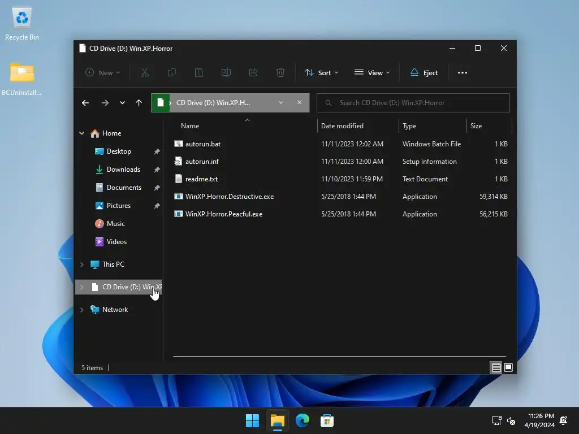Collapse the Home tree node
579x434 pixels.
[x=81, y=133]
